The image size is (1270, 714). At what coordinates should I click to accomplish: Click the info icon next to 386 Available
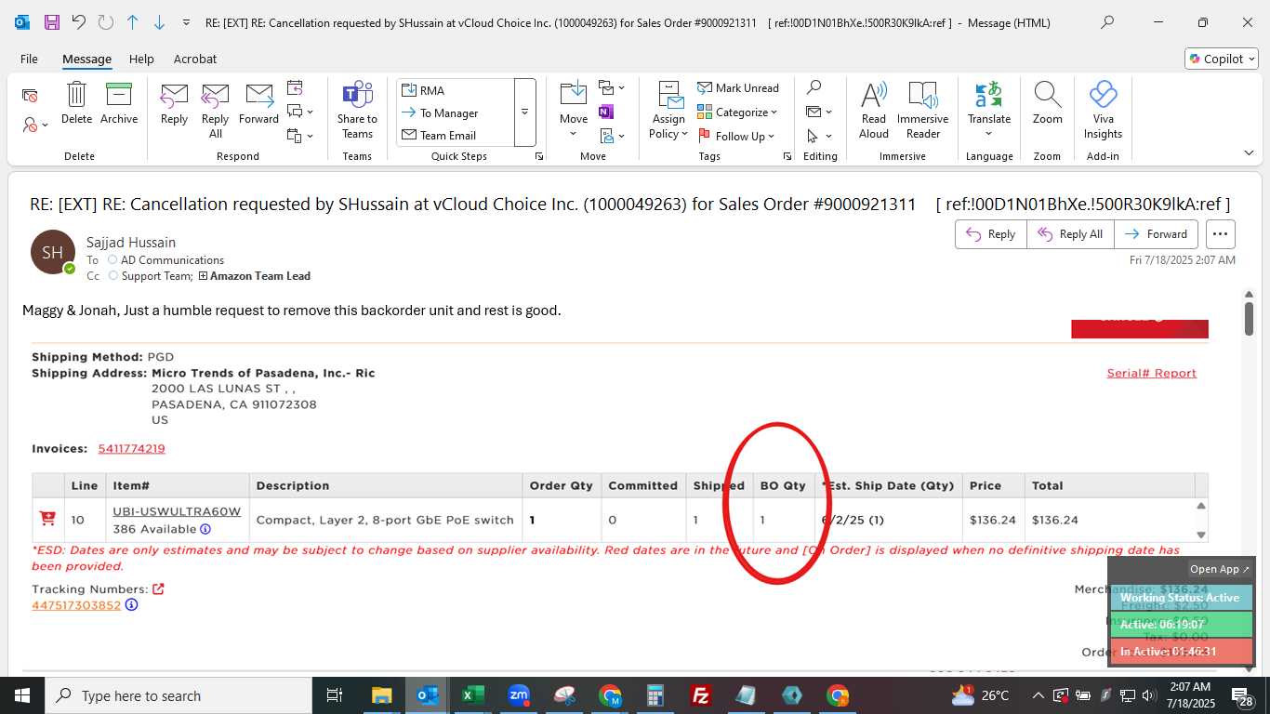click(x=205, y=529)
